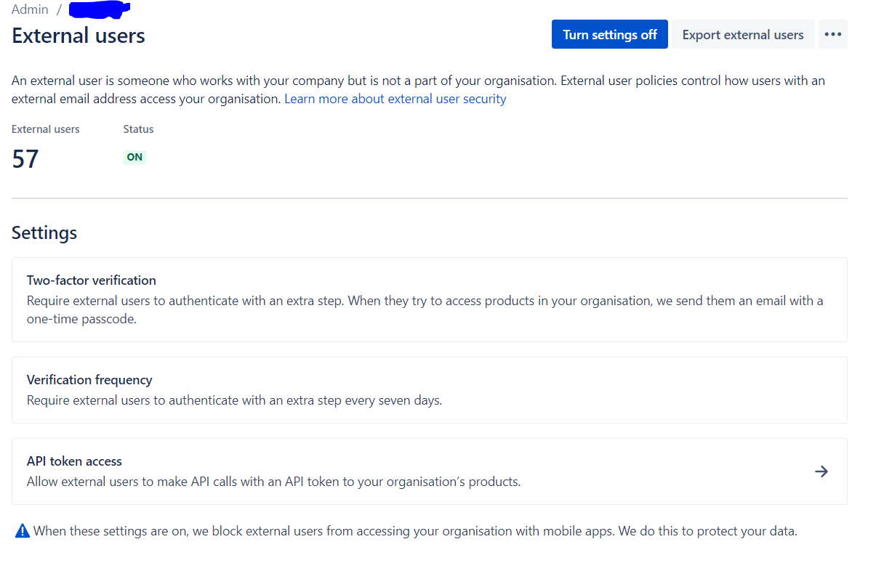Image resolution: width=876 pixels, height=571 pixels.
Task: Click the External users page heading
Action: [x=79, y=36]
